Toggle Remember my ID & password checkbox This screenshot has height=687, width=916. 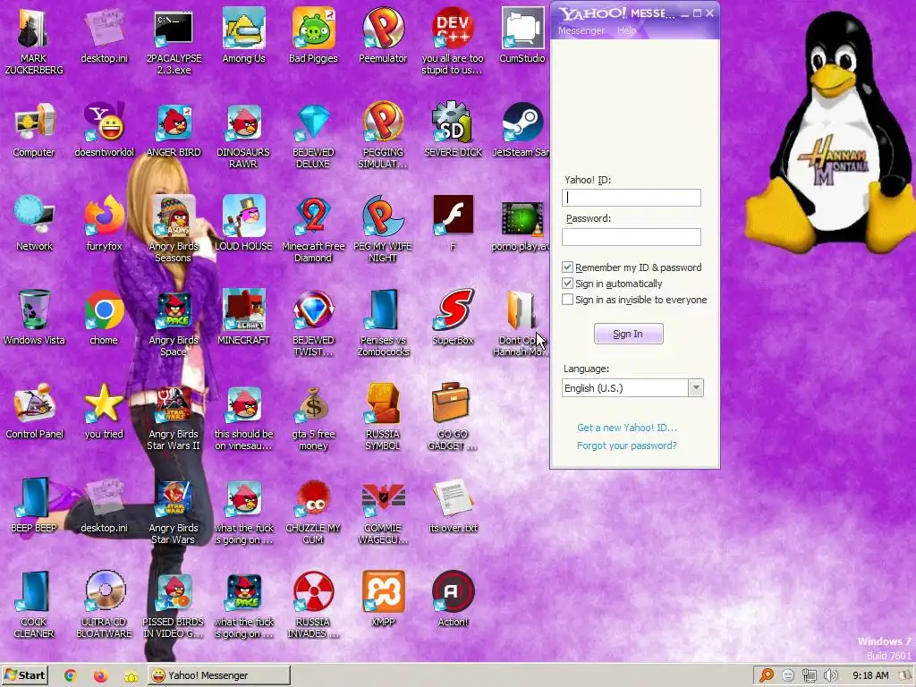pyautogui.click(x=567, y=267)
